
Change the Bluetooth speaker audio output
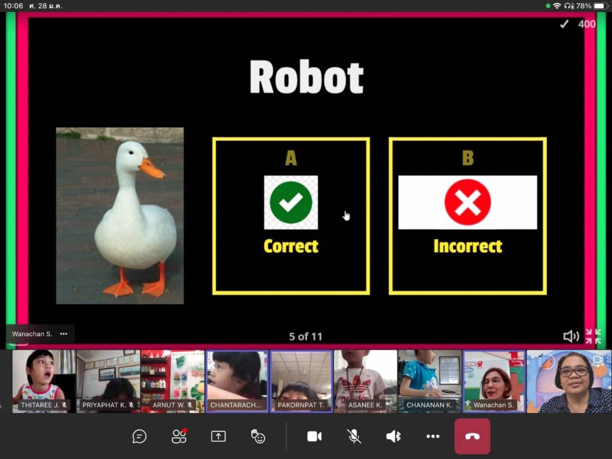pyautogui.click(x=393, y=436)
